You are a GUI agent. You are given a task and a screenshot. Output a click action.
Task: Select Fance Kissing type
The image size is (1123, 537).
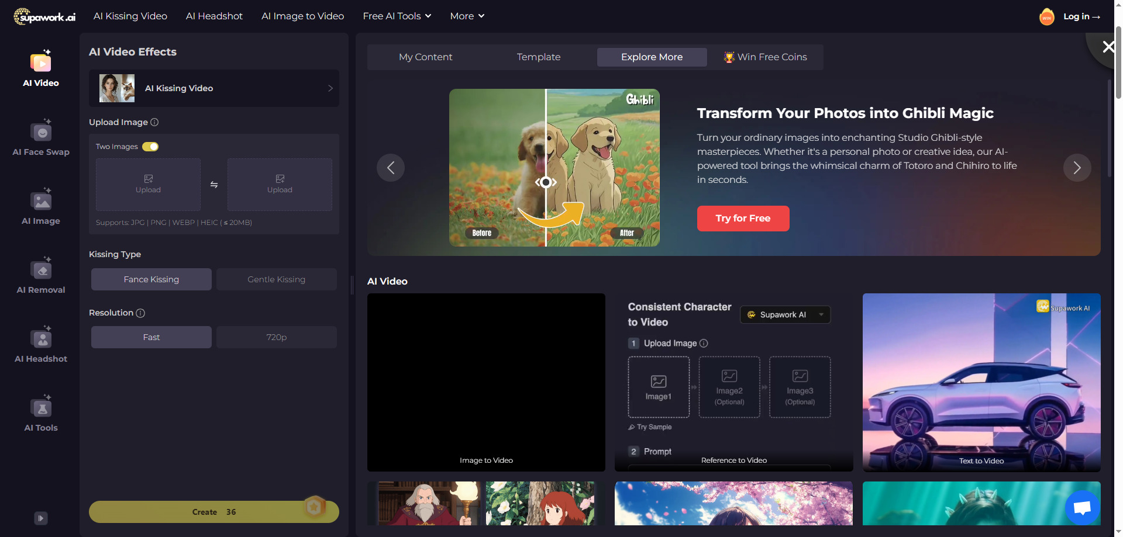pos(151,279)
